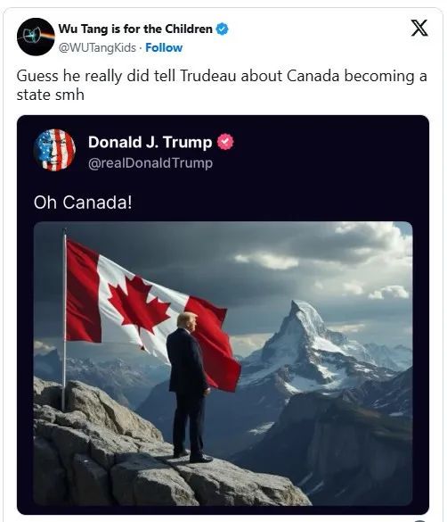The height and width of the screenshot is (522, 447).
Task: Click the flagpole in the photo
Action: tap(64, 319)
